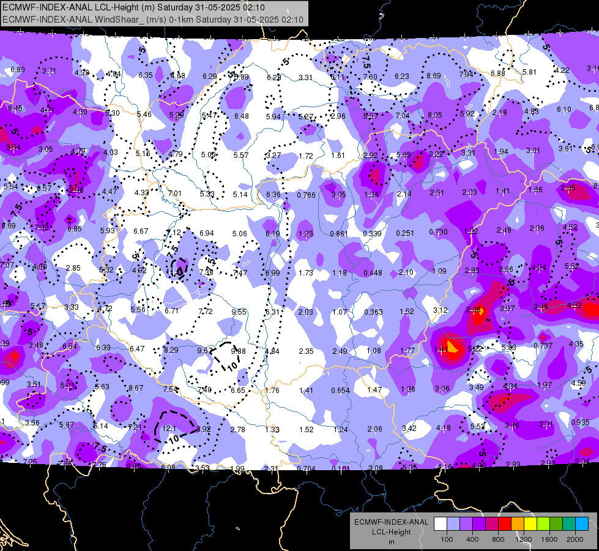Click the map value '8.29'

(171, 350)
